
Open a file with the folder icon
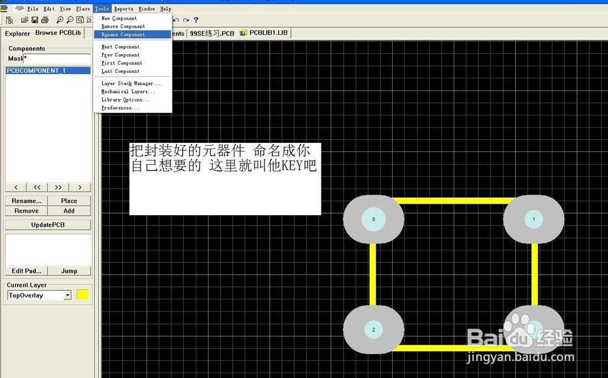(24, 20)
